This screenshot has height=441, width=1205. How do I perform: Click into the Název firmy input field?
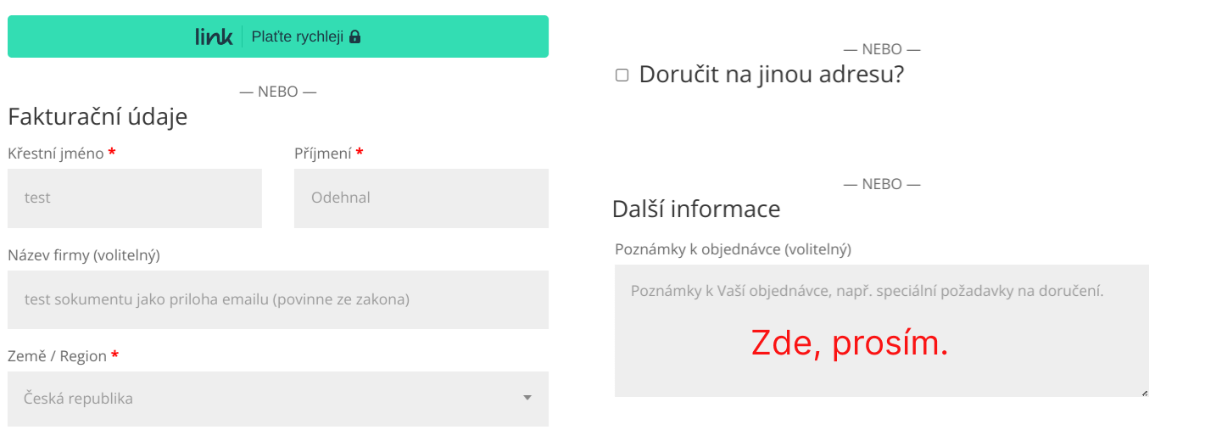(x=277, y=299)
